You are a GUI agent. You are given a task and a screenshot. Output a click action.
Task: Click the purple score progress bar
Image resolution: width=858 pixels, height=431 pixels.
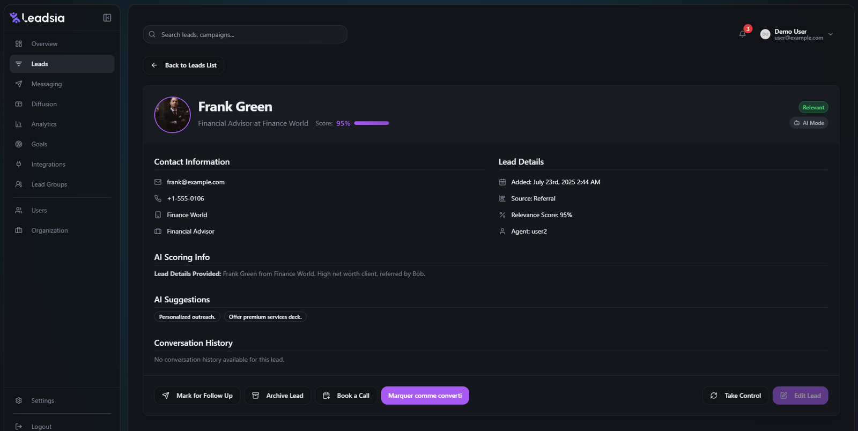[x=371, y=123]
